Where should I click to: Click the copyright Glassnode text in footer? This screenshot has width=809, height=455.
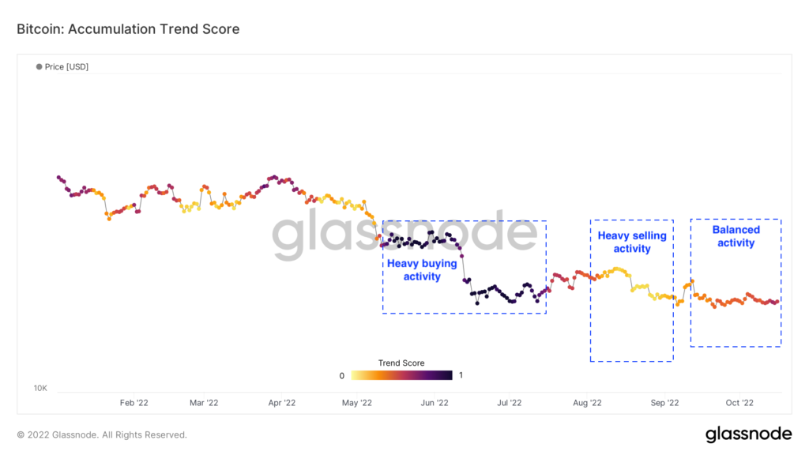coord(102,434)
